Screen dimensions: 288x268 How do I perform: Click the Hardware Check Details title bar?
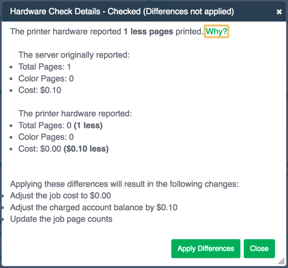[x=144, y=12]
